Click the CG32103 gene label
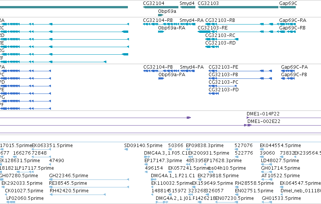The image size is (321, 204). coord(208,3)
